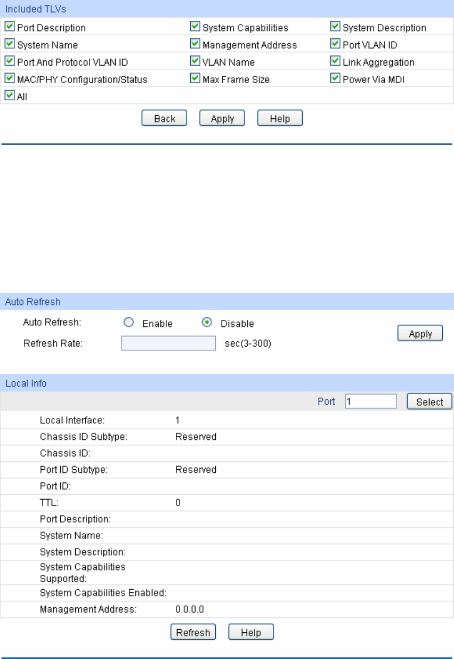Uncheck the Link Aggregation checkbox
Screen dimensions: 454x659
click(335, 62)
